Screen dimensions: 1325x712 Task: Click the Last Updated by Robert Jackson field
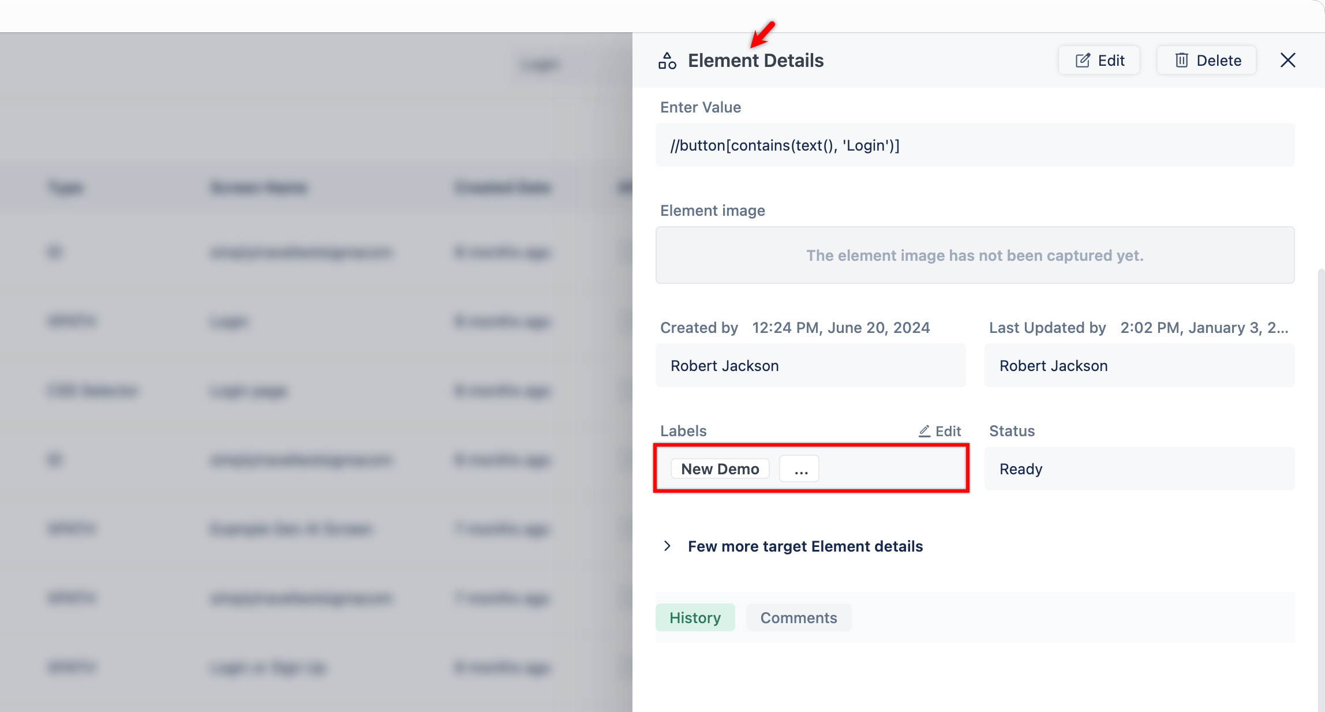[1139, 366]
